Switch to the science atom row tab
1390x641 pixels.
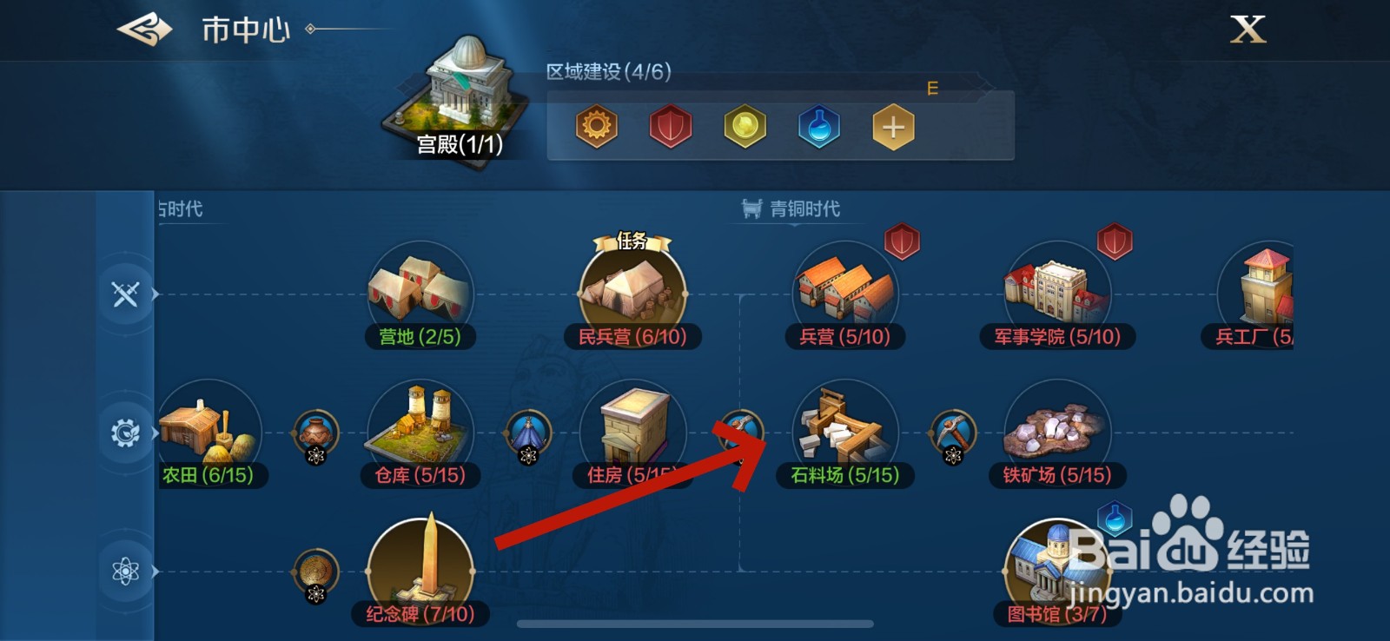pos(125,572)
